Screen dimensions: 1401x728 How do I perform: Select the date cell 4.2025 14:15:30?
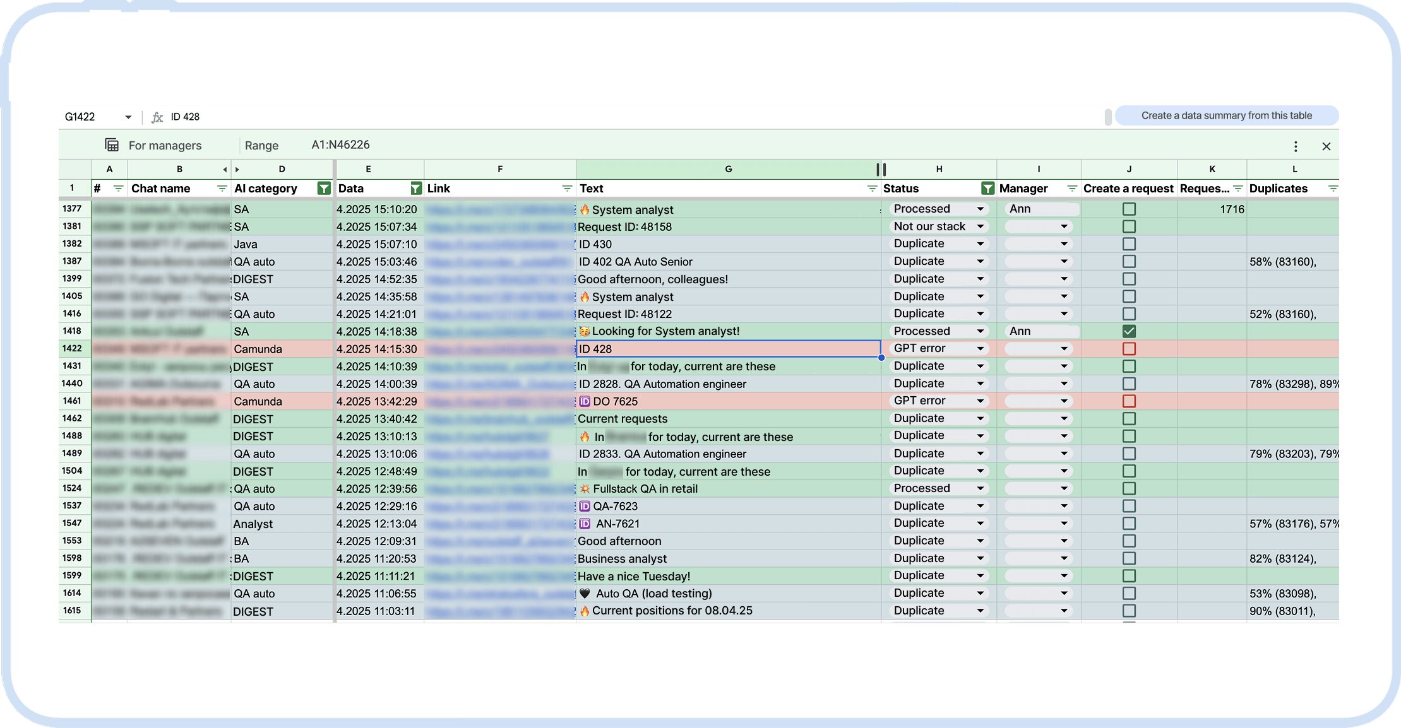pos(379,349)
